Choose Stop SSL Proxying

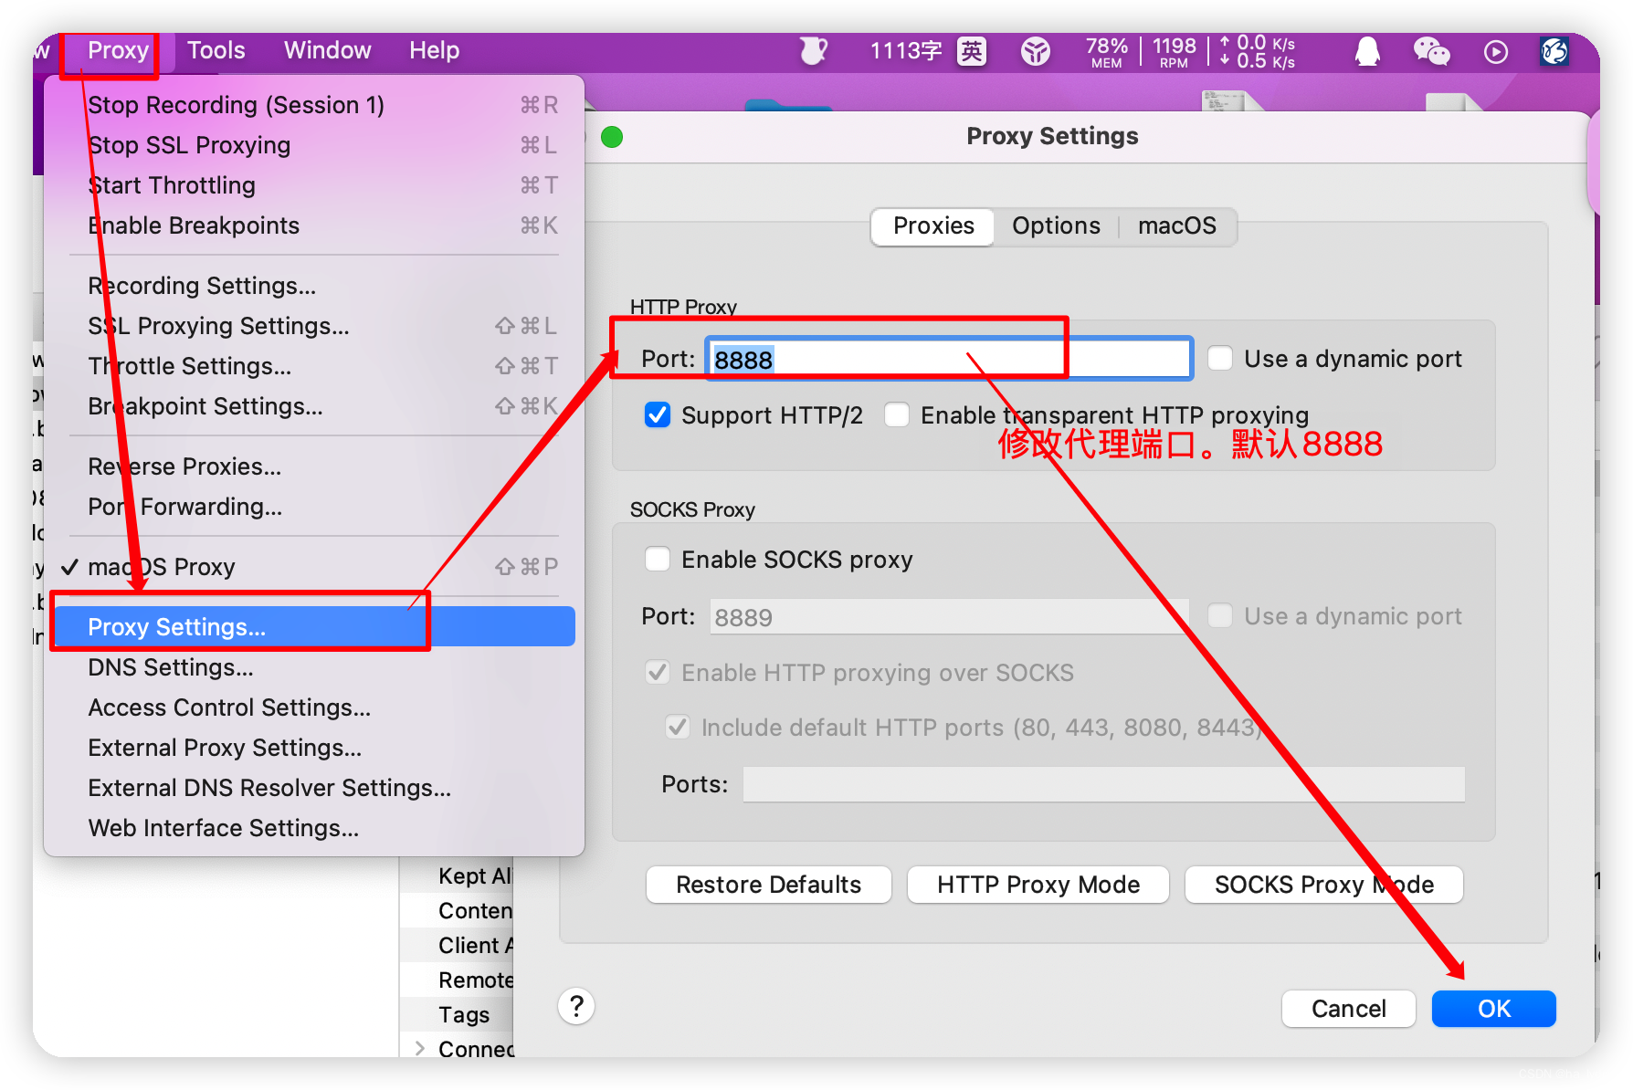[x=313, y=145]
